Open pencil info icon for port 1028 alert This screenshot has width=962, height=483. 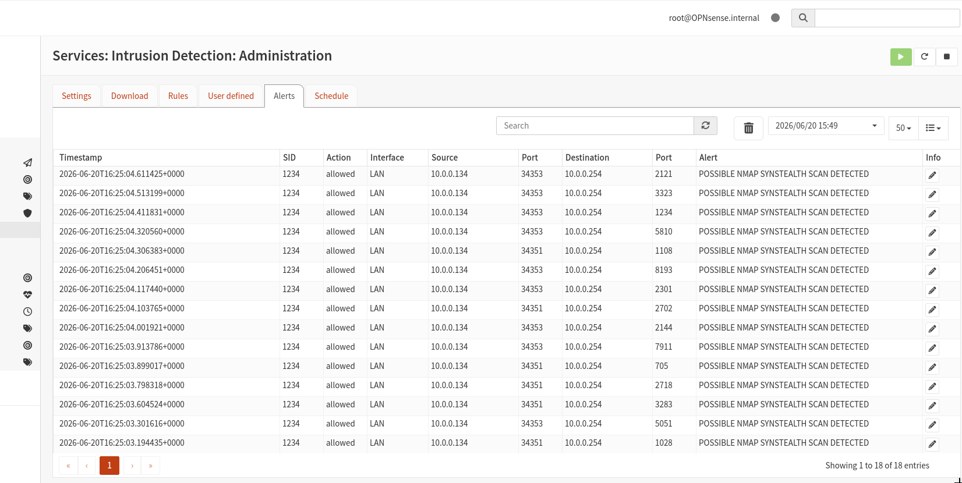tap(932, 444)
